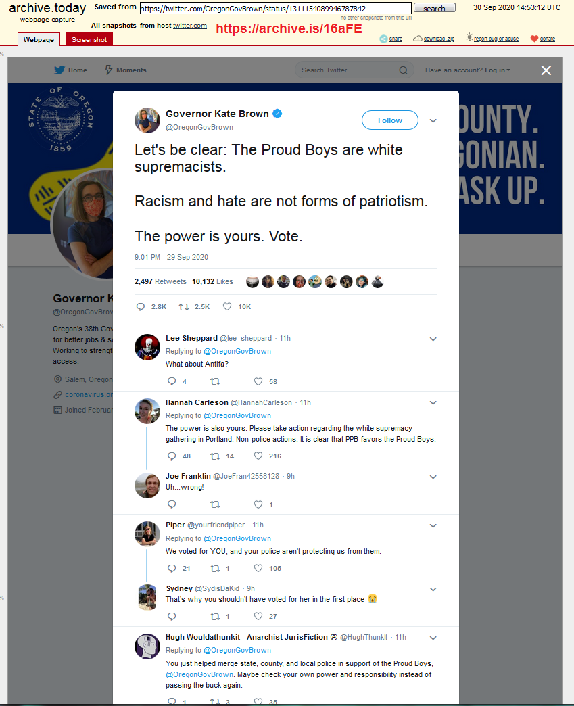The width and height of the screenshot is (574, 706).
Task: Switch to the Screenshot tab
Action: coord(89,39)
